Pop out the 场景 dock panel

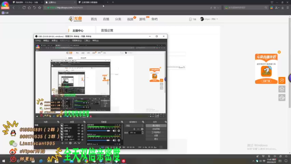[58, 122]
